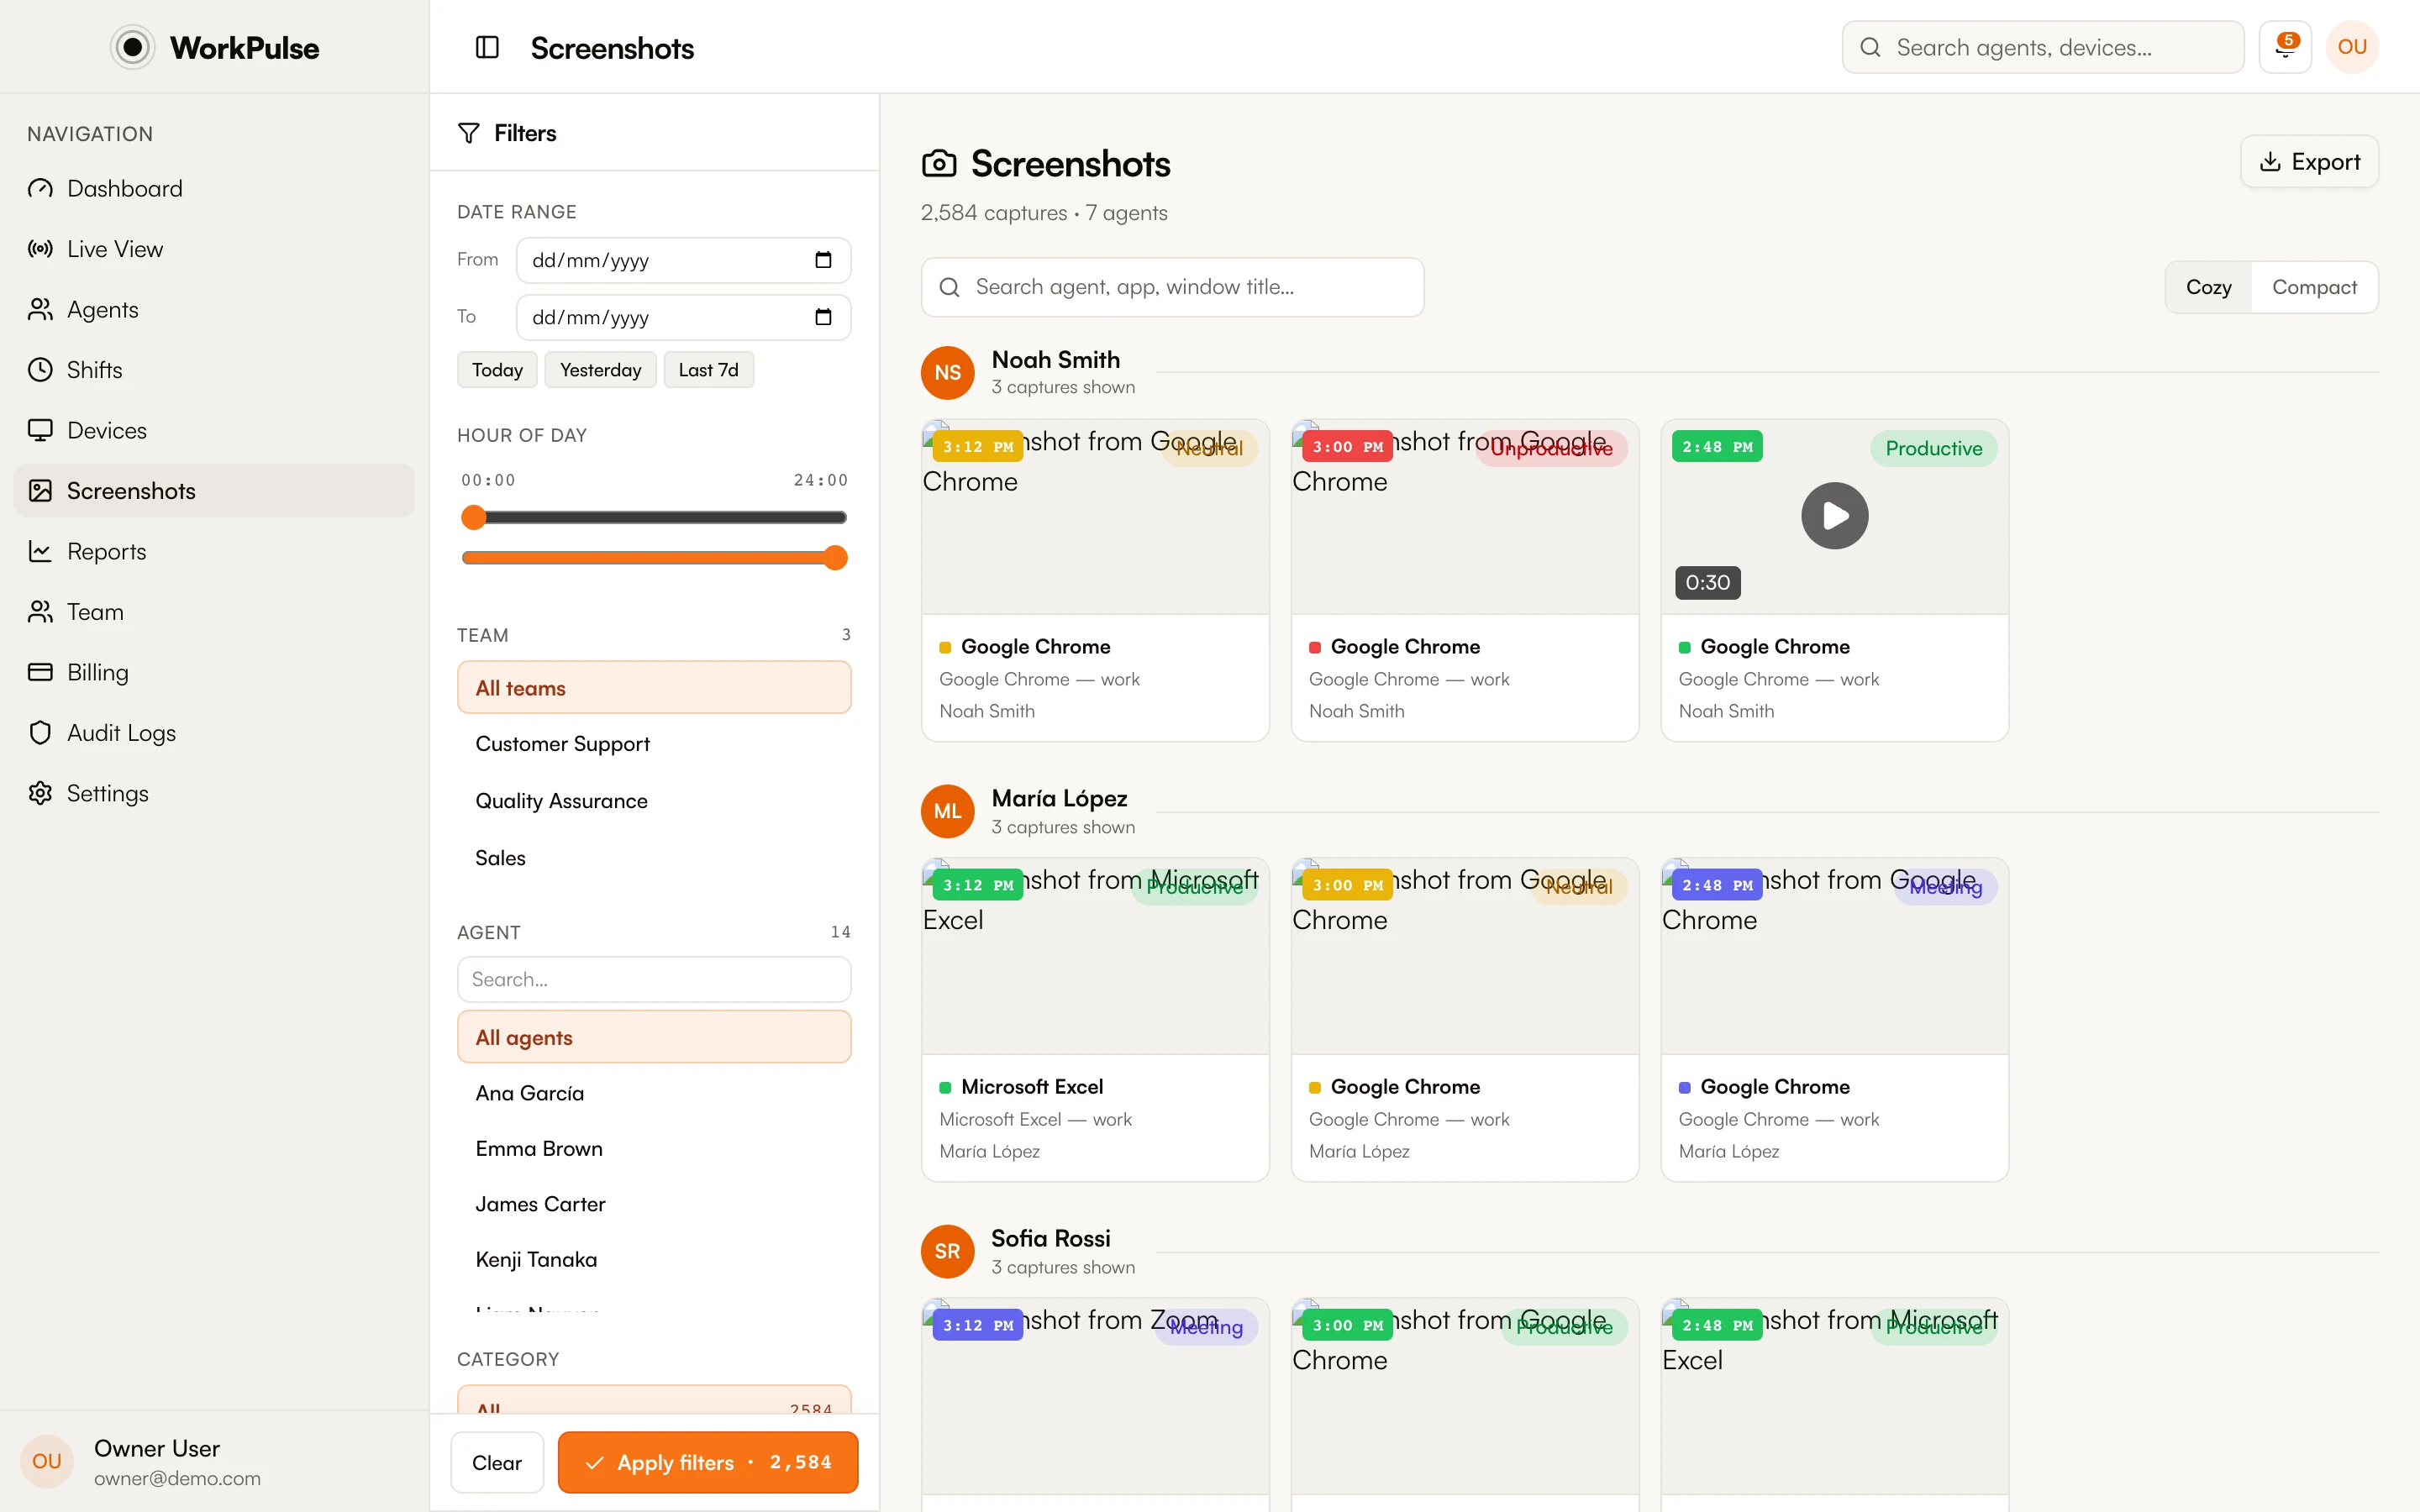
Task: Filter by agent Ana García
Action: click(x=654, y=1093)
